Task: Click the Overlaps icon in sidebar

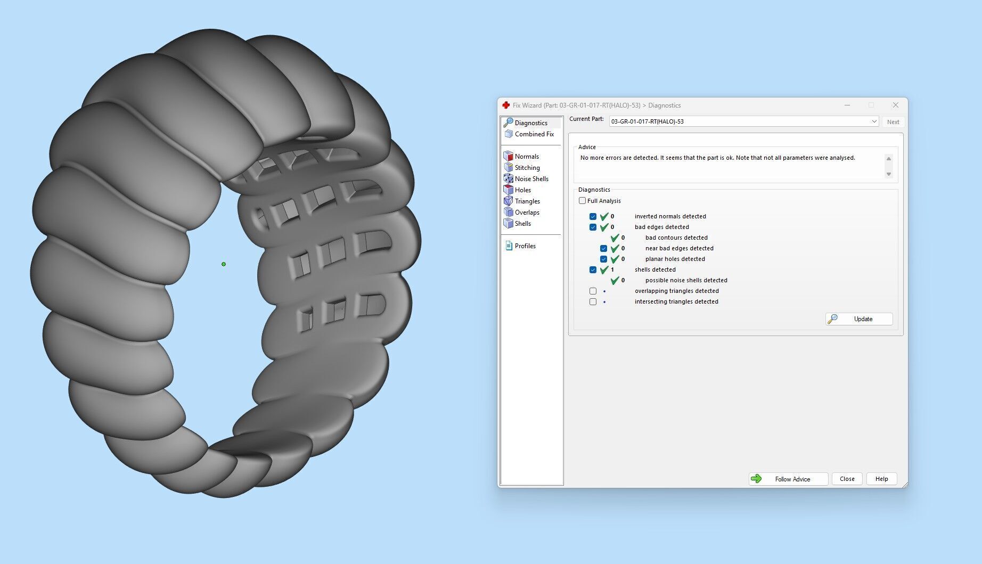Action: tap(509, 212)
